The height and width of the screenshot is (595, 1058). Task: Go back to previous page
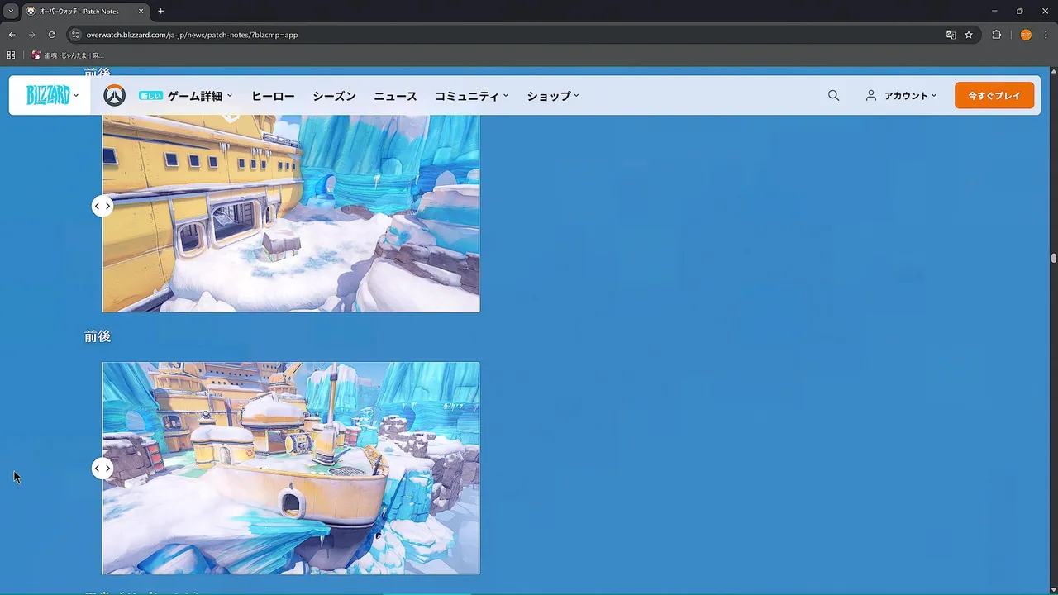(12, 35)
